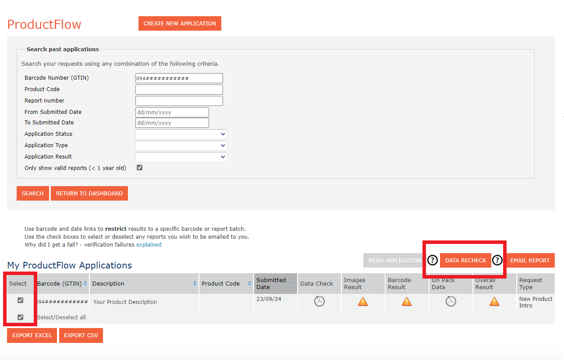Toggle Submitted Date sort arrow
Image resolution: width=564 pixels, height=360 pixels.
tap(294, 284)
